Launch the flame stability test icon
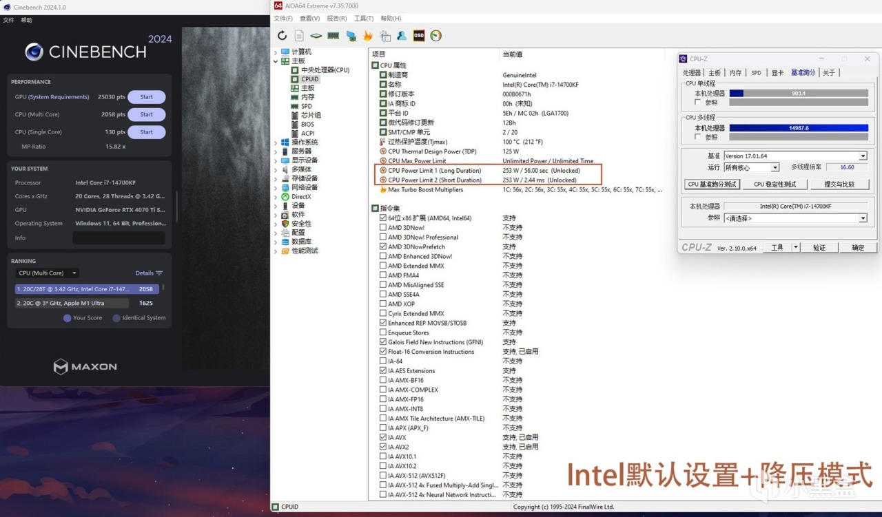The image size is (882, 517). point(368,36)
